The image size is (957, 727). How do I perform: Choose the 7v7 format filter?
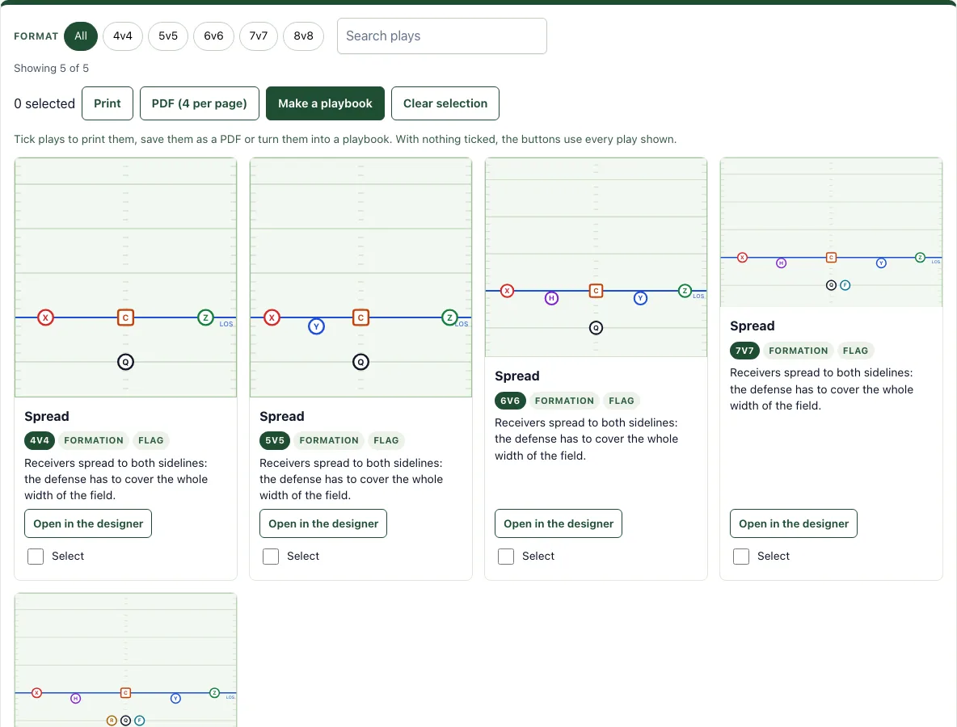pos(258,36)
